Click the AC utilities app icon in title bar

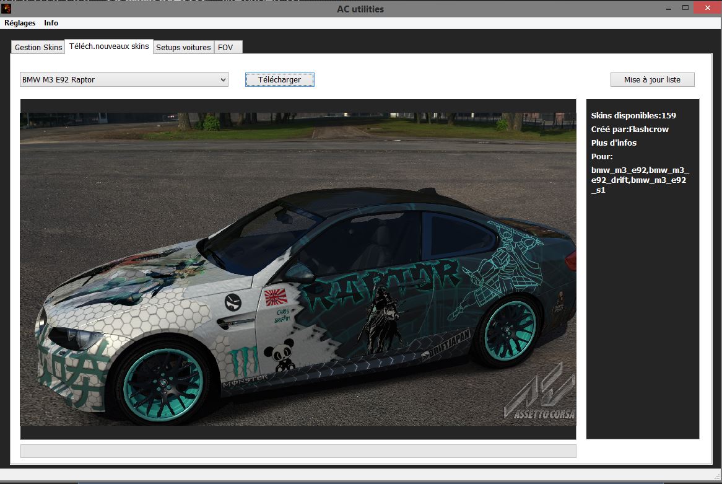click(x=6, y=8)
